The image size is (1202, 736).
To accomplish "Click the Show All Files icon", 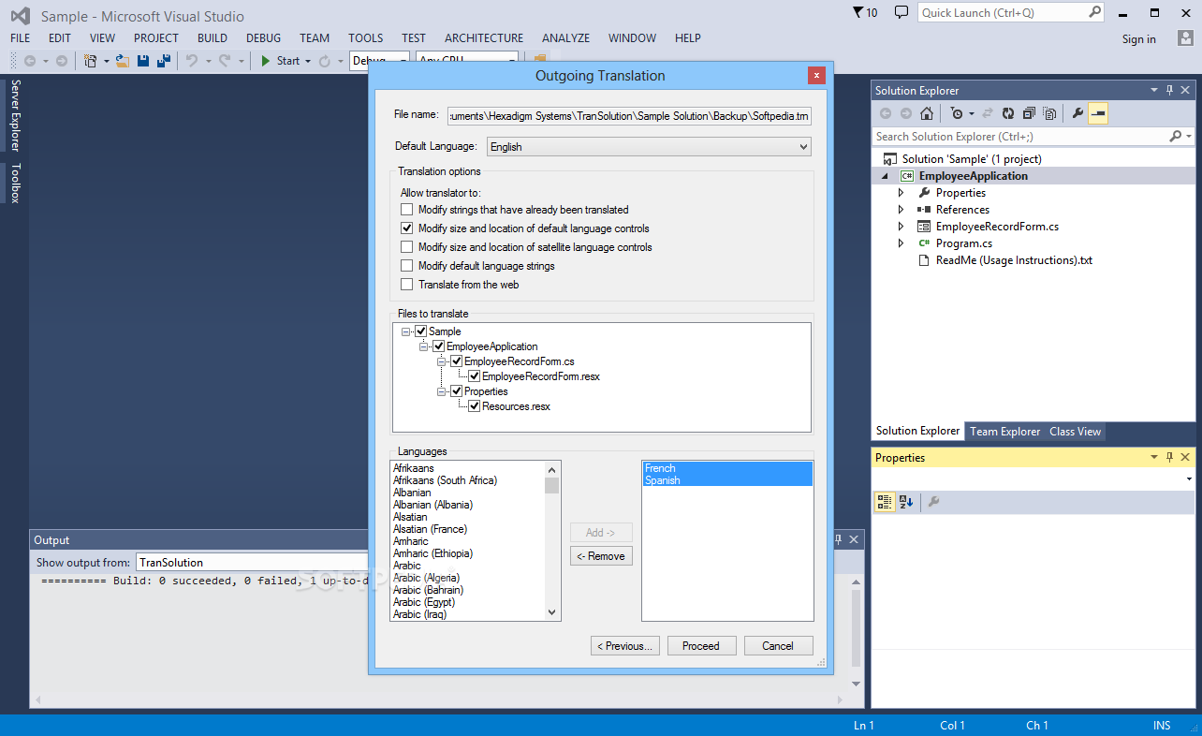I will [1049, 113].
